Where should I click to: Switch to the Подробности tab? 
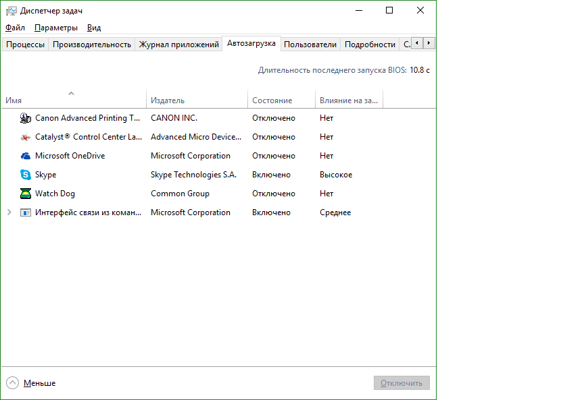pos(370,45)
